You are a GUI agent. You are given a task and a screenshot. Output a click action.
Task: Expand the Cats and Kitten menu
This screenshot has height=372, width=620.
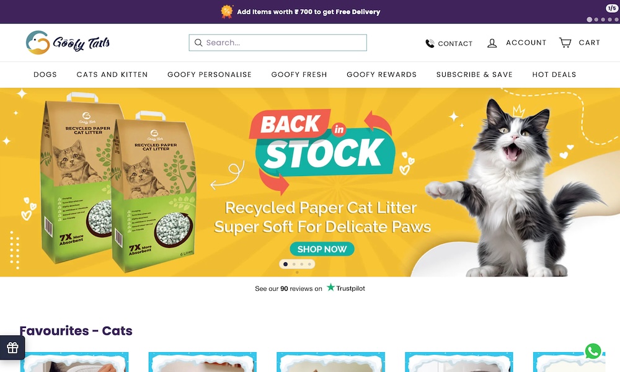coord(112,74)
